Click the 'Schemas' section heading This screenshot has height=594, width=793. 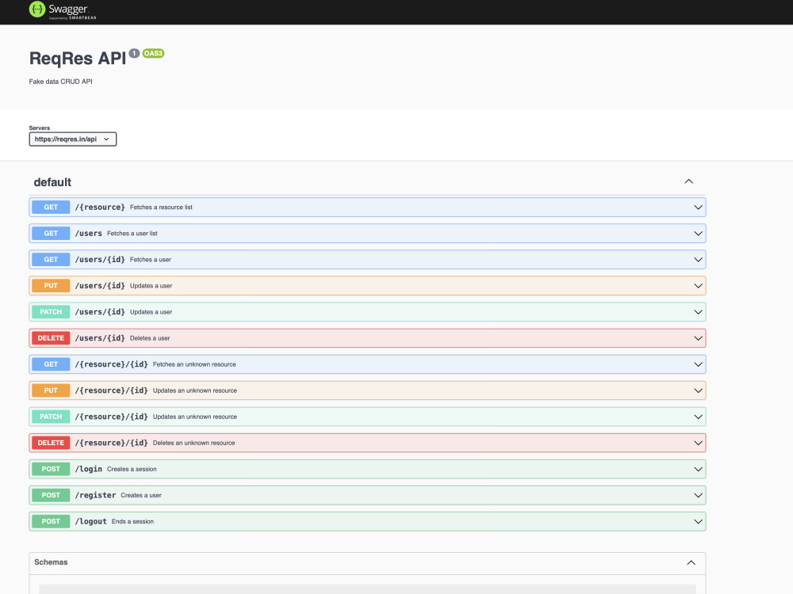coord(51,562)
